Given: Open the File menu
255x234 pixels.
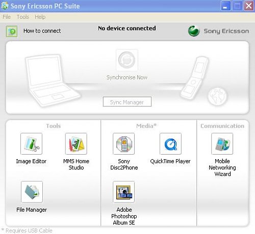Looking at the screenshot, I should pos(7,17).
